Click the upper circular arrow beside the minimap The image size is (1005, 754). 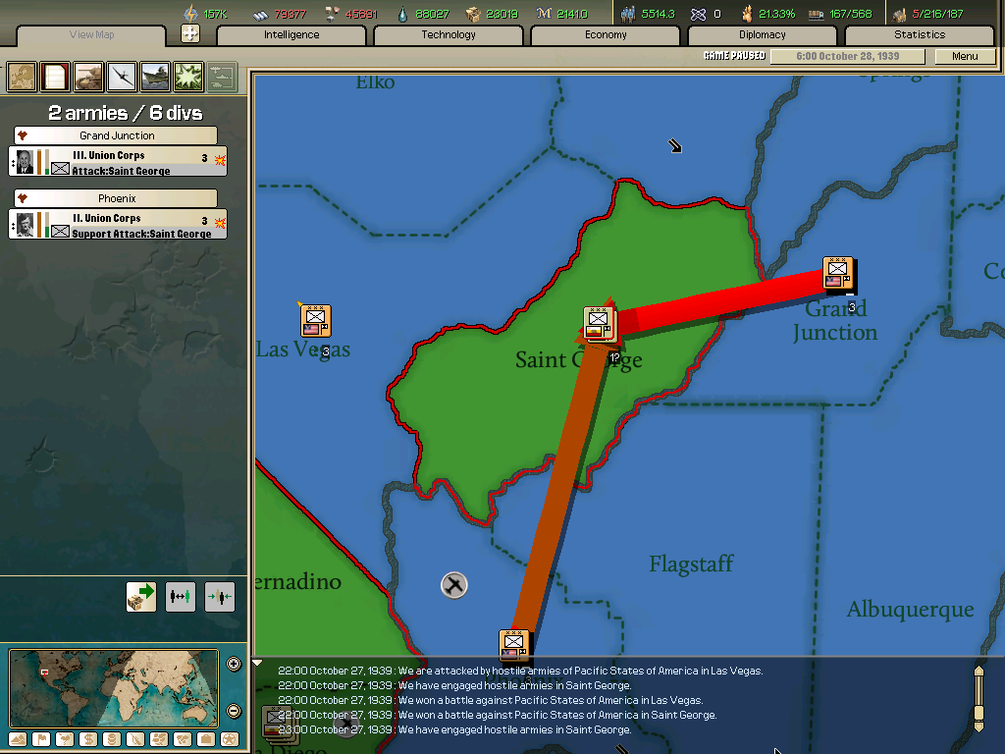click(x=234, y=664)
